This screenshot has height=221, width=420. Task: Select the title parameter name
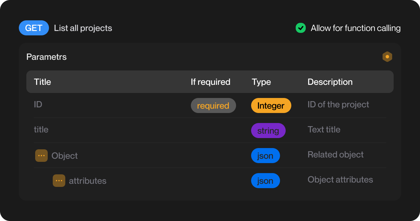pos(41,130)
